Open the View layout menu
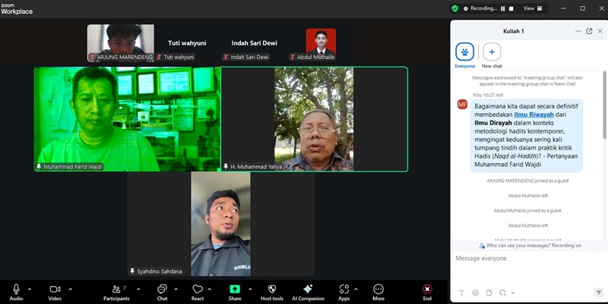This screenshot has width=608, height=304. pyautogui.click(x=533, y=8)
